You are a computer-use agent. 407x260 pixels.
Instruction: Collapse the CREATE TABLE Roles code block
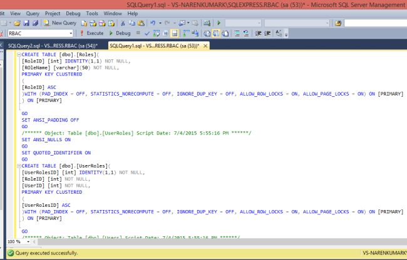[19, 56]
